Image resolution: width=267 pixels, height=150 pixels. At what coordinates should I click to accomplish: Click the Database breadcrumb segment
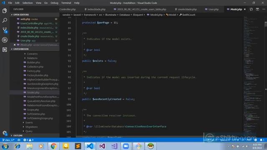click(125, 15)
